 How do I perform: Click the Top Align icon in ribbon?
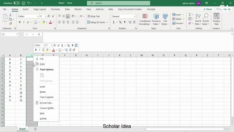point(59,16)
